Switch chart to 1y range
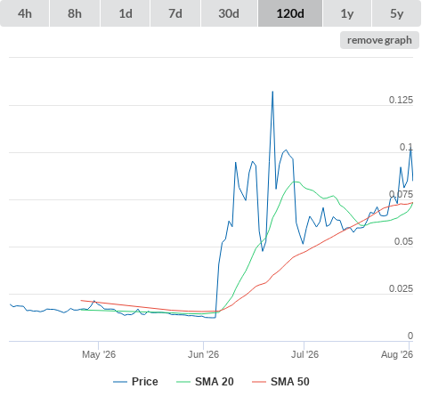This screenshot has height=405, width=422. click(347, 13)
